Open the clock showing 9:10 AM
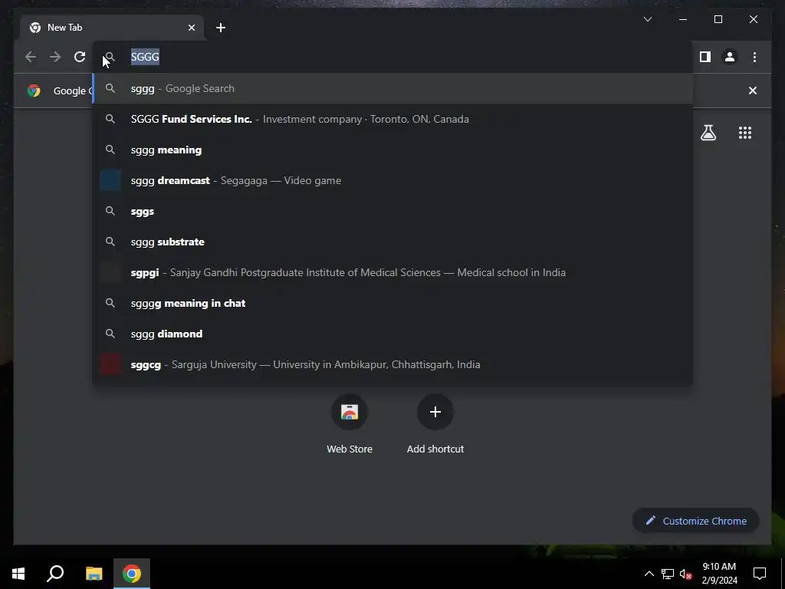Image resolution: width=785 pixels, height=589 pixels. click(x=719, y=574)
